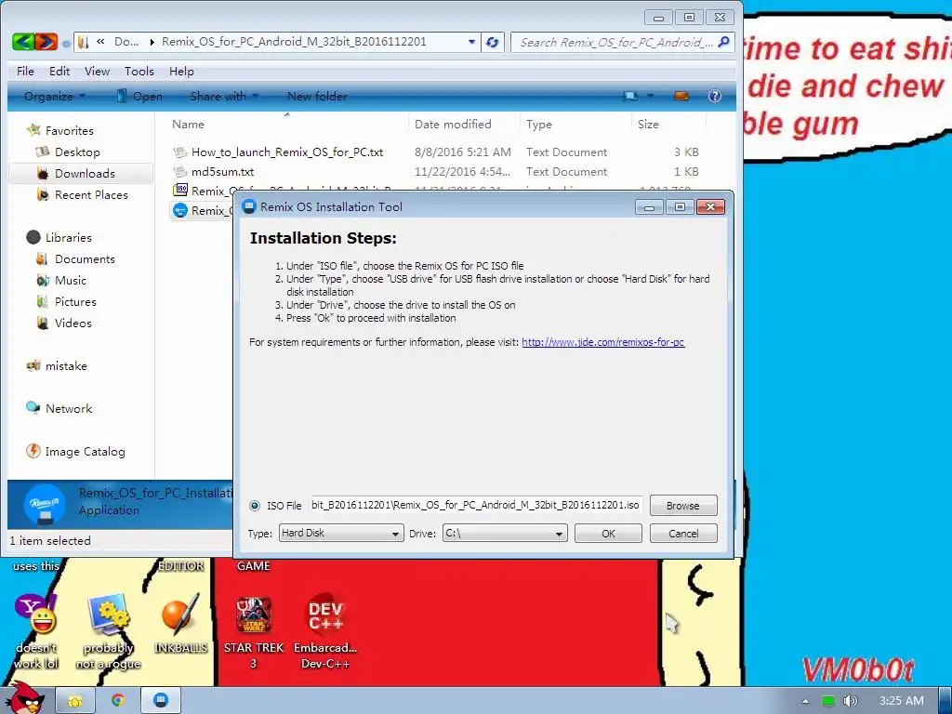The image size is (952, 714).
Task: Click the Browse button
Action: coord(683,505)
